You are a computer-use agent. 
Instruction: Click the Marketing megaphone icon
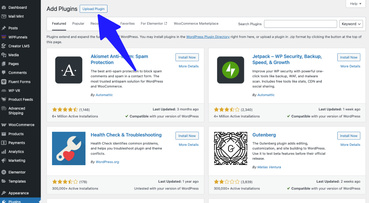[x=4, y=160]
